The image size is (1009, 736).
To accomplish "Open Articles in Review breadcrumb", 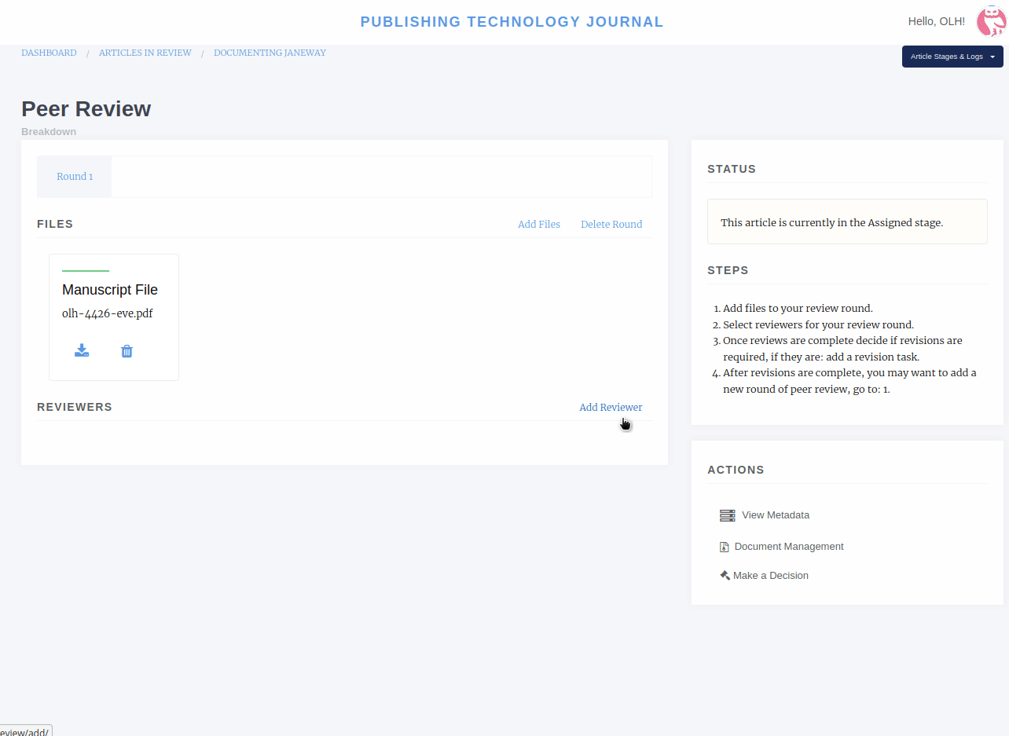I will click(145, 53).
